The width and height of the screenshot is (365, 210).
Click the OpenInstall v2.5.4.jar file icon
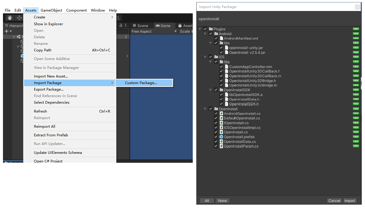coord(227,53)
